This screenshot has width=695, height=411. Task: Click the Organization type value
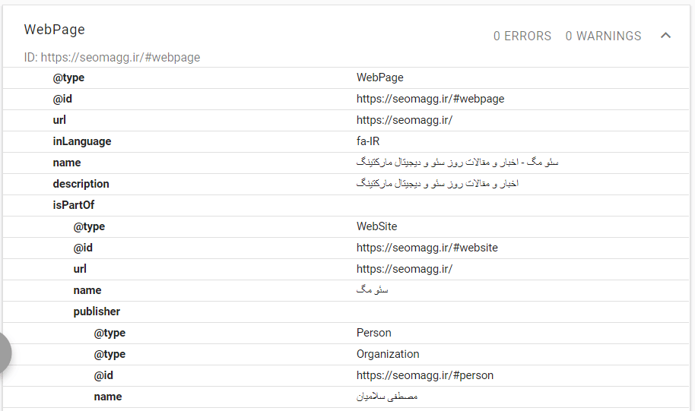coord(387,354)
